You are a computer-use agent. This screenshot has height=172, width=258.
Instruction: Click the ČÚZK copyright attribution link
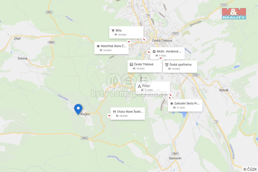pos(250,169)
